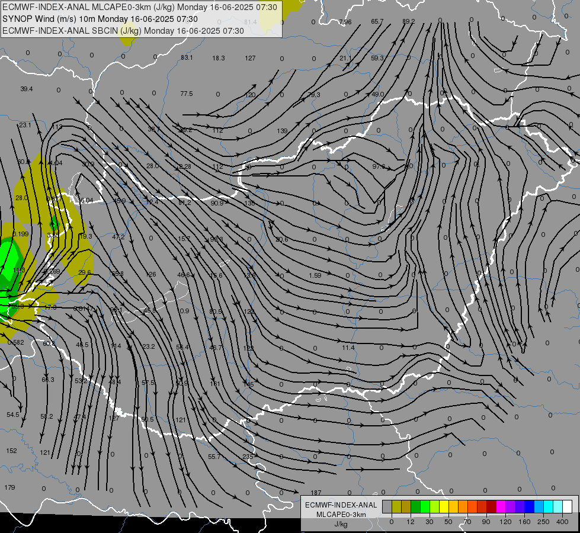Screen dimensions: 580x533
Task: Click the MLCAPE0-3km header line
Action: (139, 7)
